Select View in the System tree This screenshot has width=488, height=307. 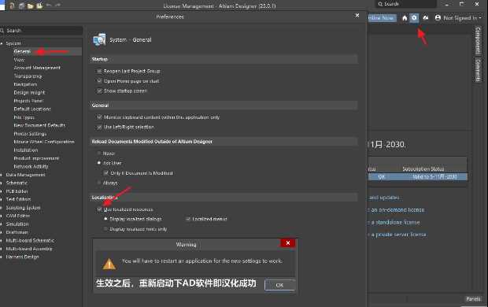pyautogui.click(x=19, y=60)
